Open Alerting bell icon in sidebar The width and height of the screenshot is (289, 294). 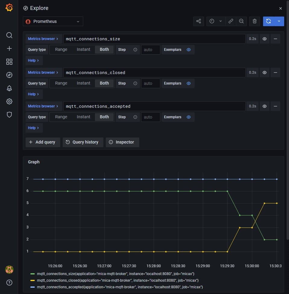tap(9, 88)
